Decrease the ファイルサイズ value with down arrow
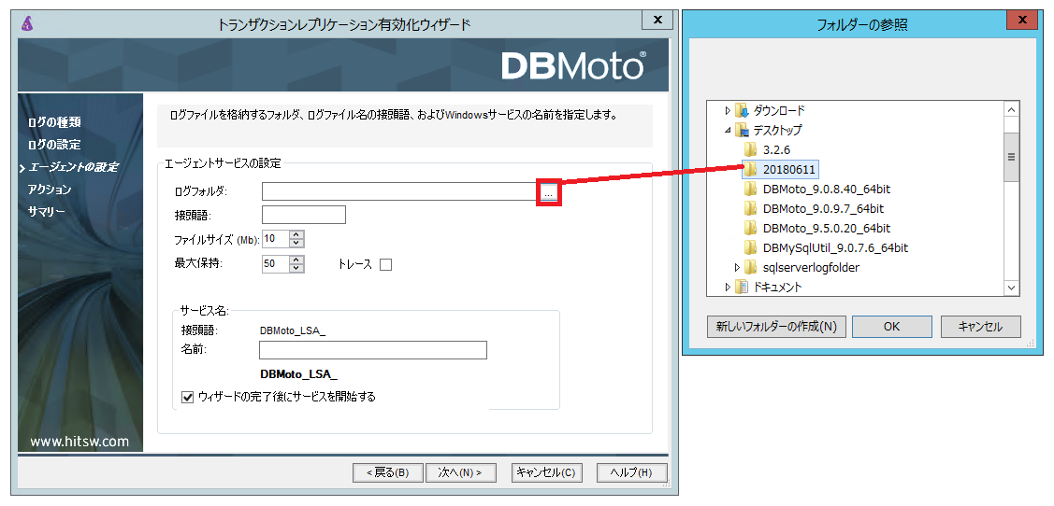1054x506 pixels. [x=297, y=242]
